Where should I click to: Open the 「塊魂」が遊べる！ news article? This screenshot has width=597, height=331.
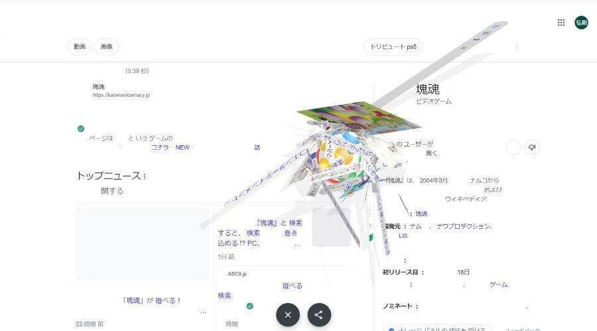(x=151, y=300)
